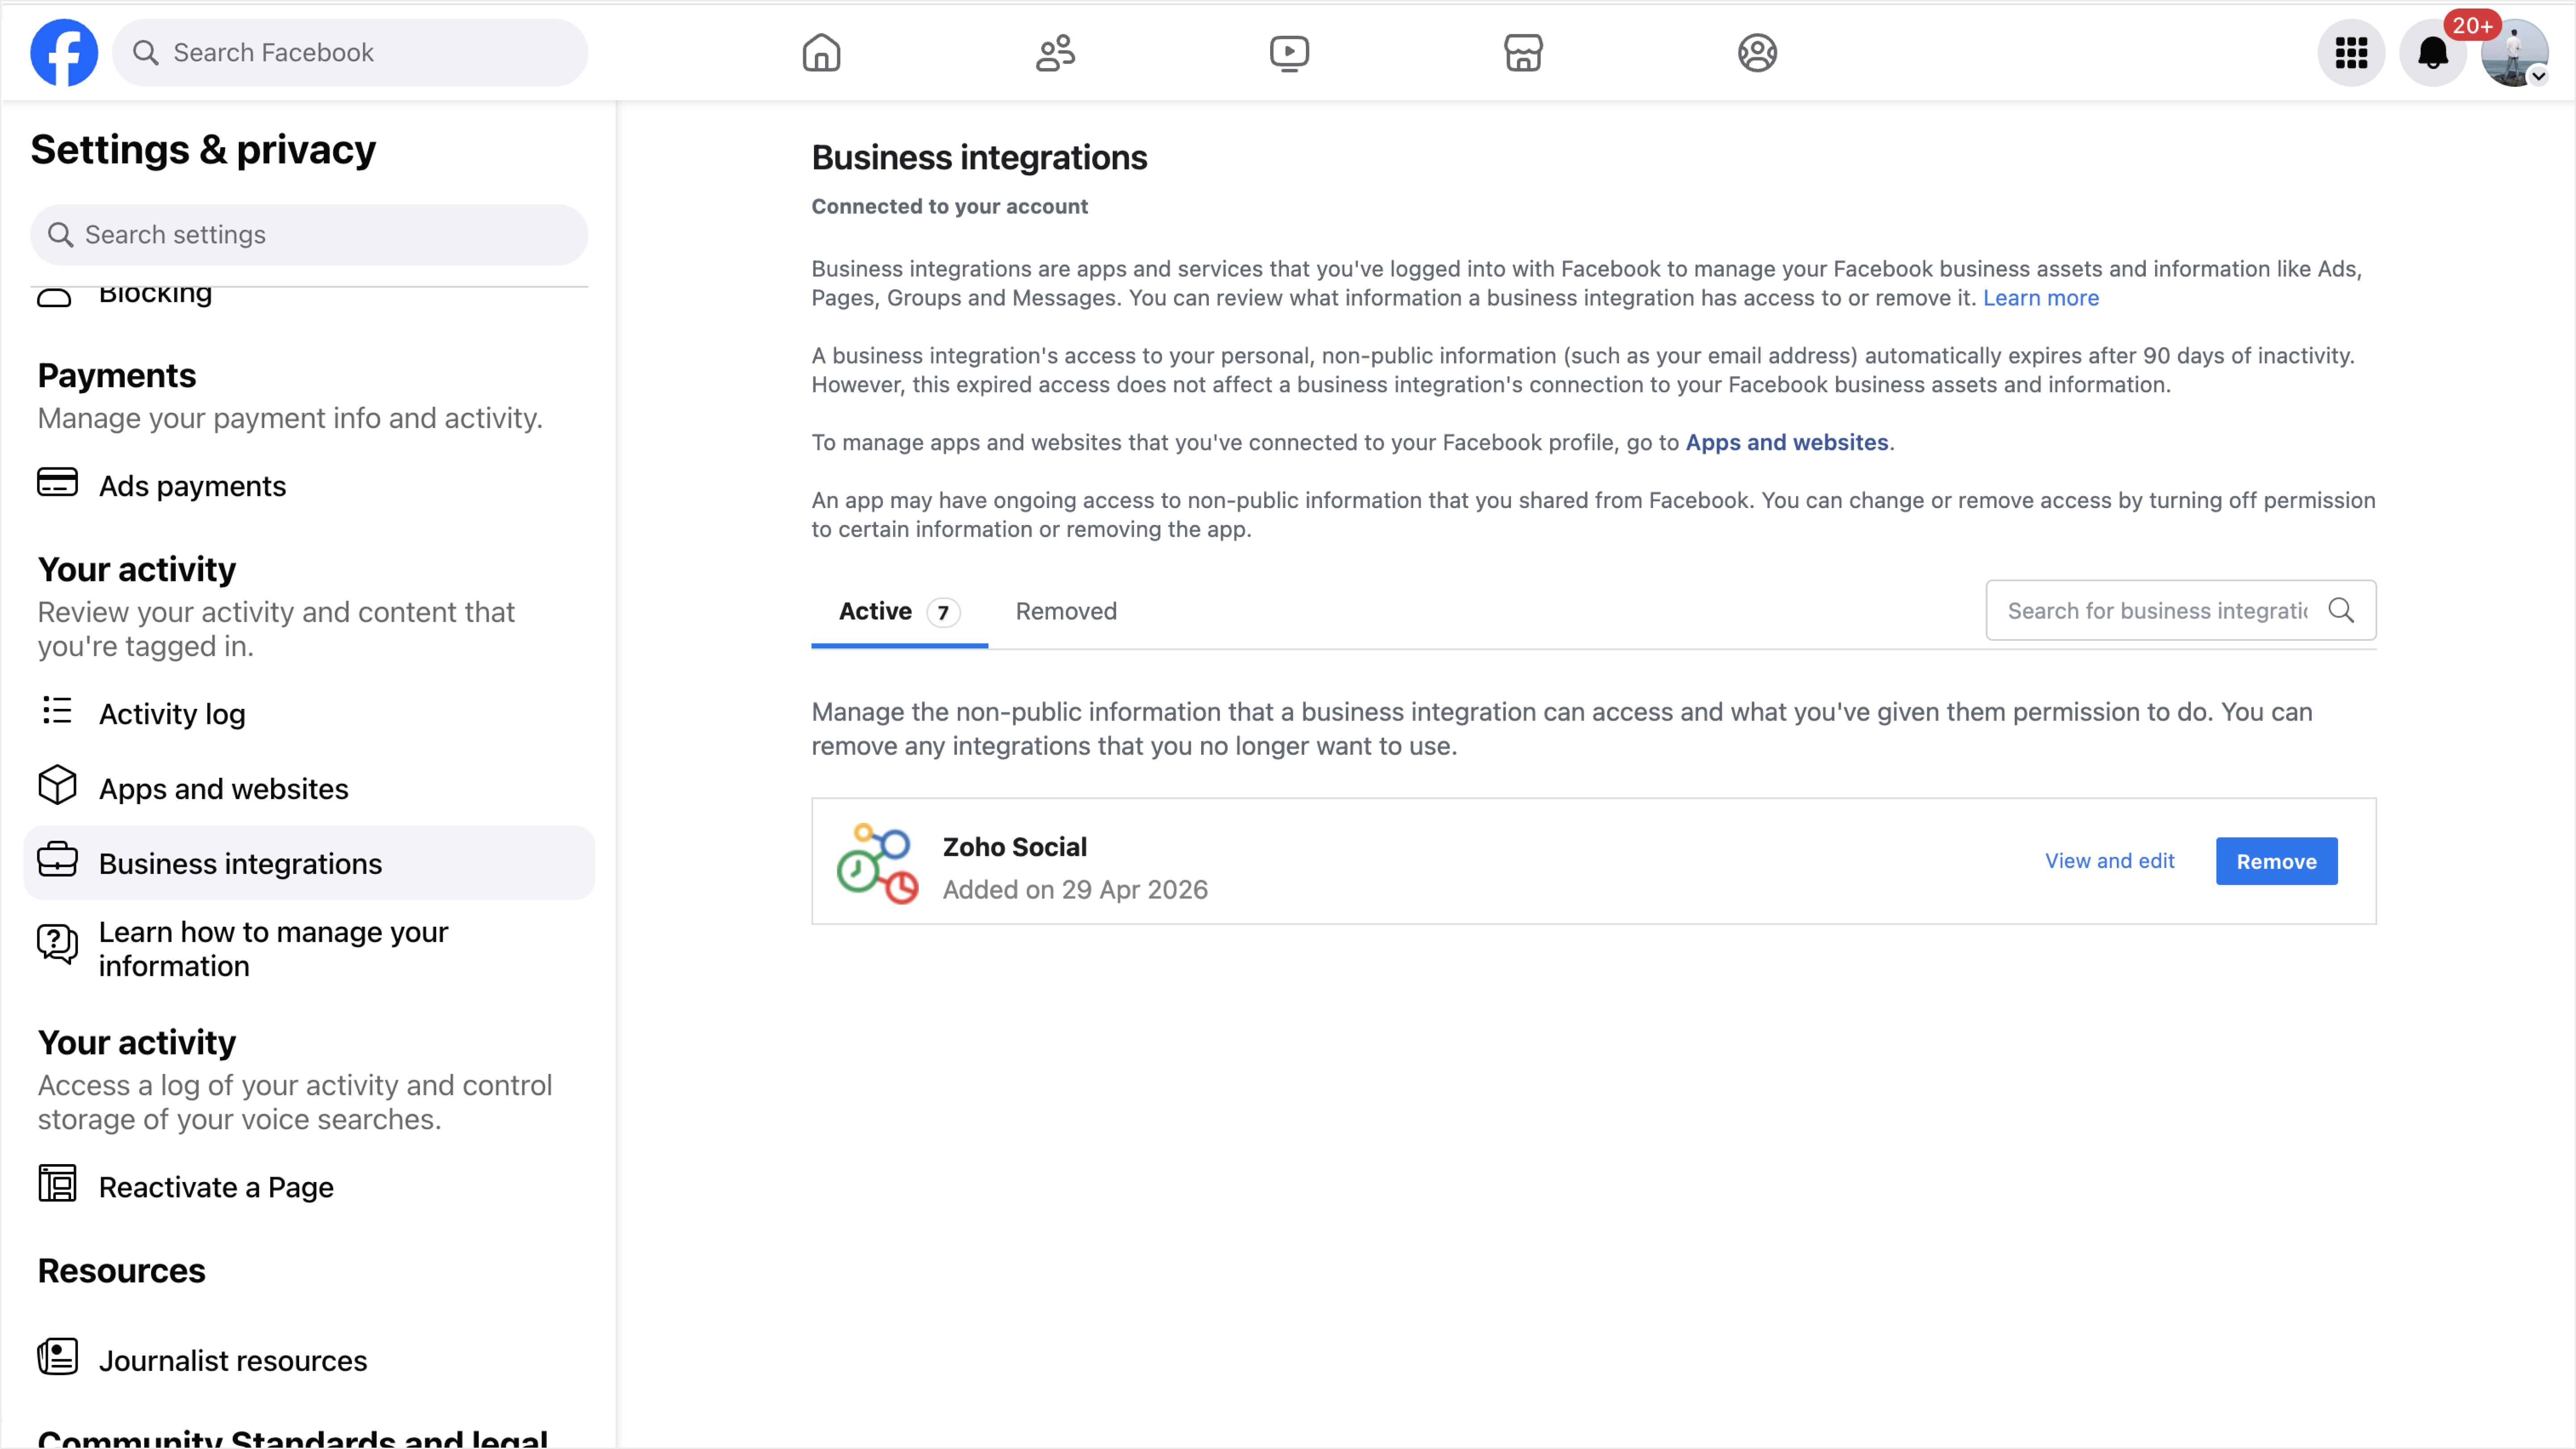
Task: Remove the Zoho Social integration
Action: (2276, 861)
